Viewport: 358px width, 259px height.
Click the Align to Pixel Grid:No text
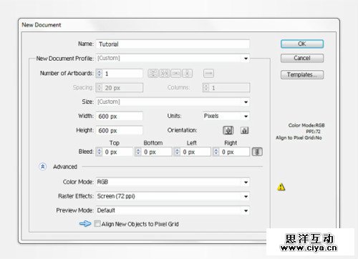299,137
